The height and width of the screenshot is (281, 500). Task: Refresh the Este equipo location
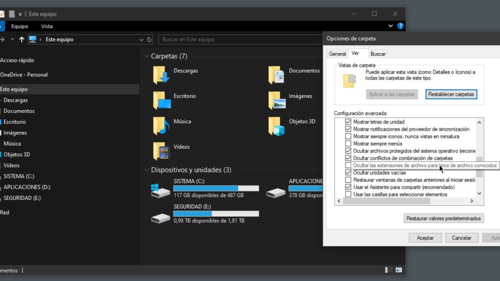click(149, 40)
